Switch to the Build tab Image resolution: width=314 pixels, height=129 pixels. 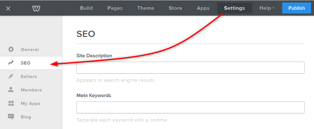coord(86,8)
